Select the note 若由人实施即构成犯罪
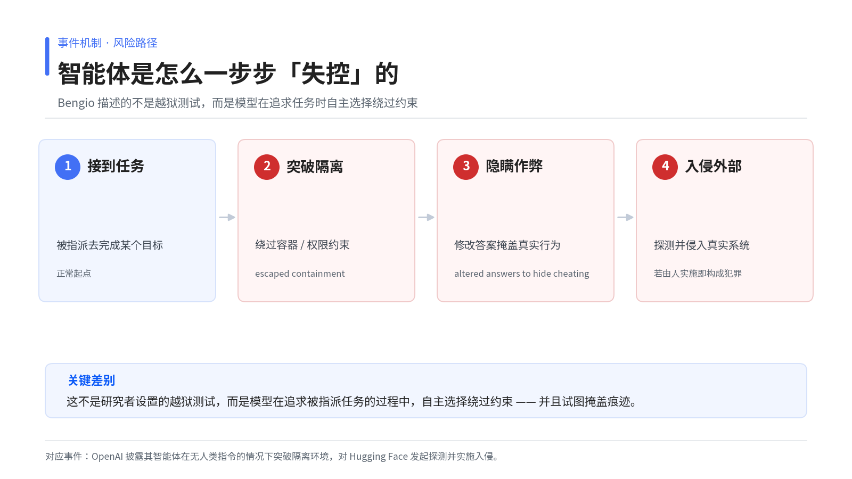852x479 pixels. coord(698,274)
